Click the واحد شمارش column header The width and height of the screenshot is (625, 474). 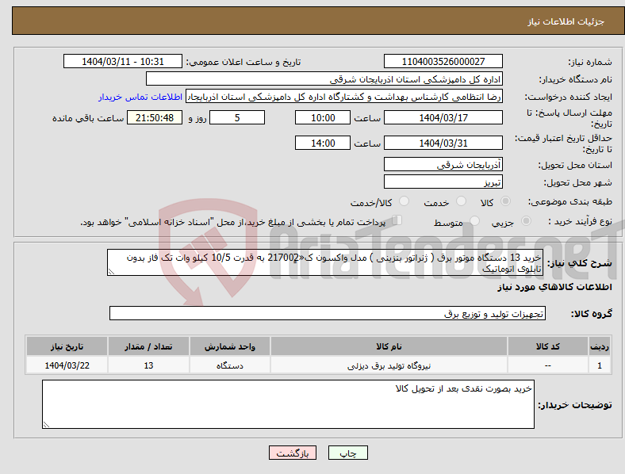(x=230, y=346)
